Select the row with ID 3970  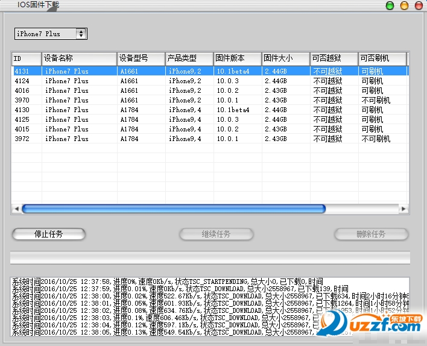[x=210, y=100]
